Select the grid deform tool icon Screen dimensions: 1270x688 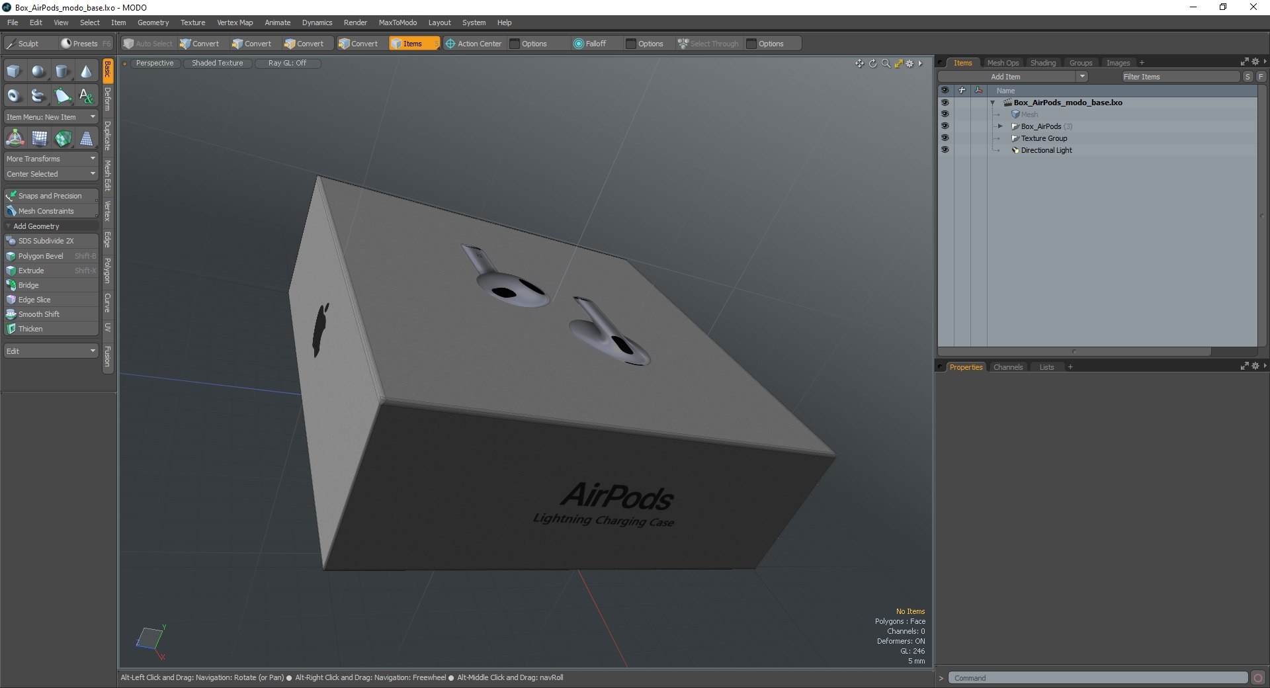point(40,138)
